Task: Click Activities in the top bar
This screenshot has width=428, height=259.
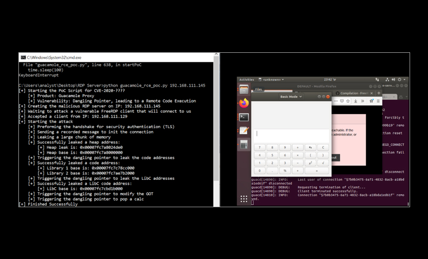Action: click(246, 80)
